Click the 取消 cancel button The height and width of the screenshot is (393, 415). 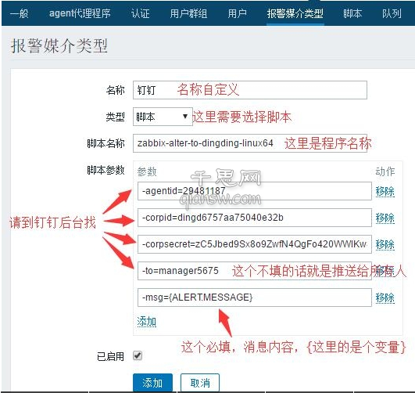[200, 383]
